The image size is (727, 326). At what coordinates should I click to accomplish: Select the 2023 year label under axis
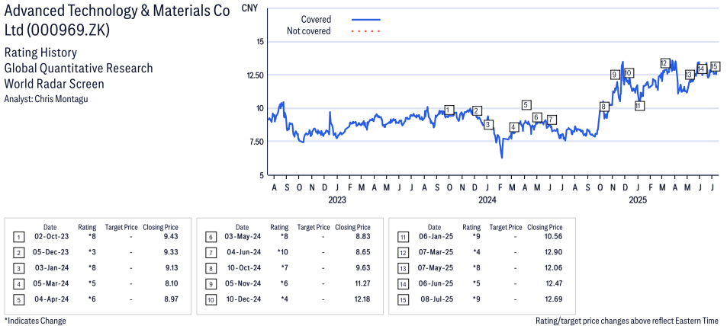pyautogui.click(x=337, y=200)
